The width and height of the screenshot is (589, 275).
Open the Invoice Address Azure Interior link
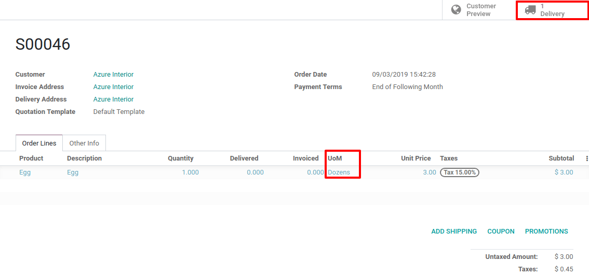[x=113, y=87]
